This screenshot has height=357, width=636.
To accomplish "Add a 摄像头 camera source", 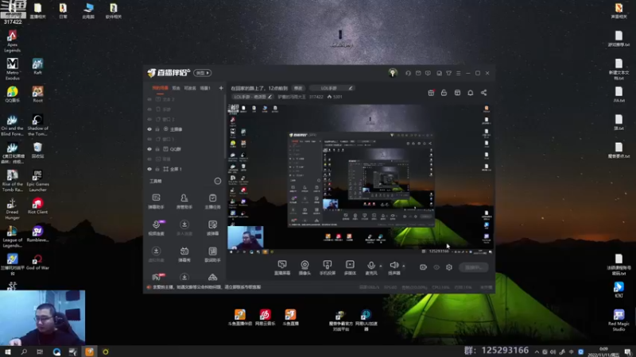I will coord(304,268).
